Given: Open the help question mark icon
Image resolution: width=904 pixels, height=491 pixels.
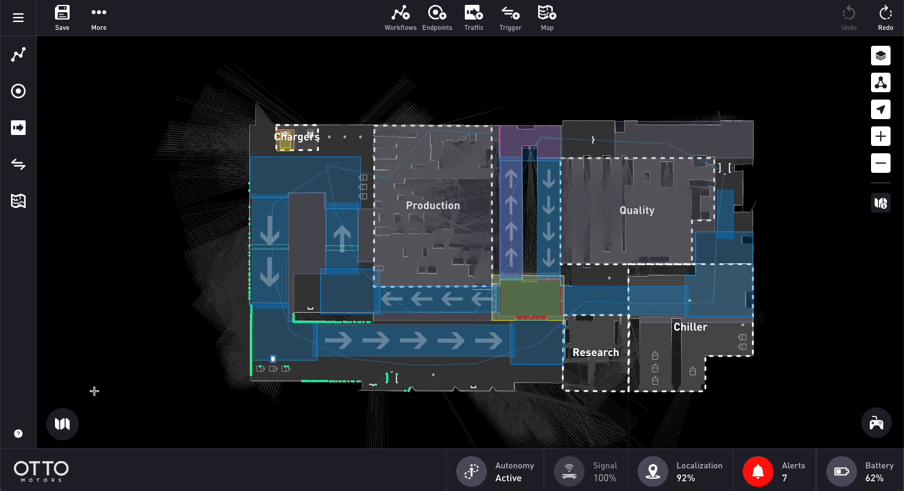Looking at the screenshot, I should tap(18, 434).
